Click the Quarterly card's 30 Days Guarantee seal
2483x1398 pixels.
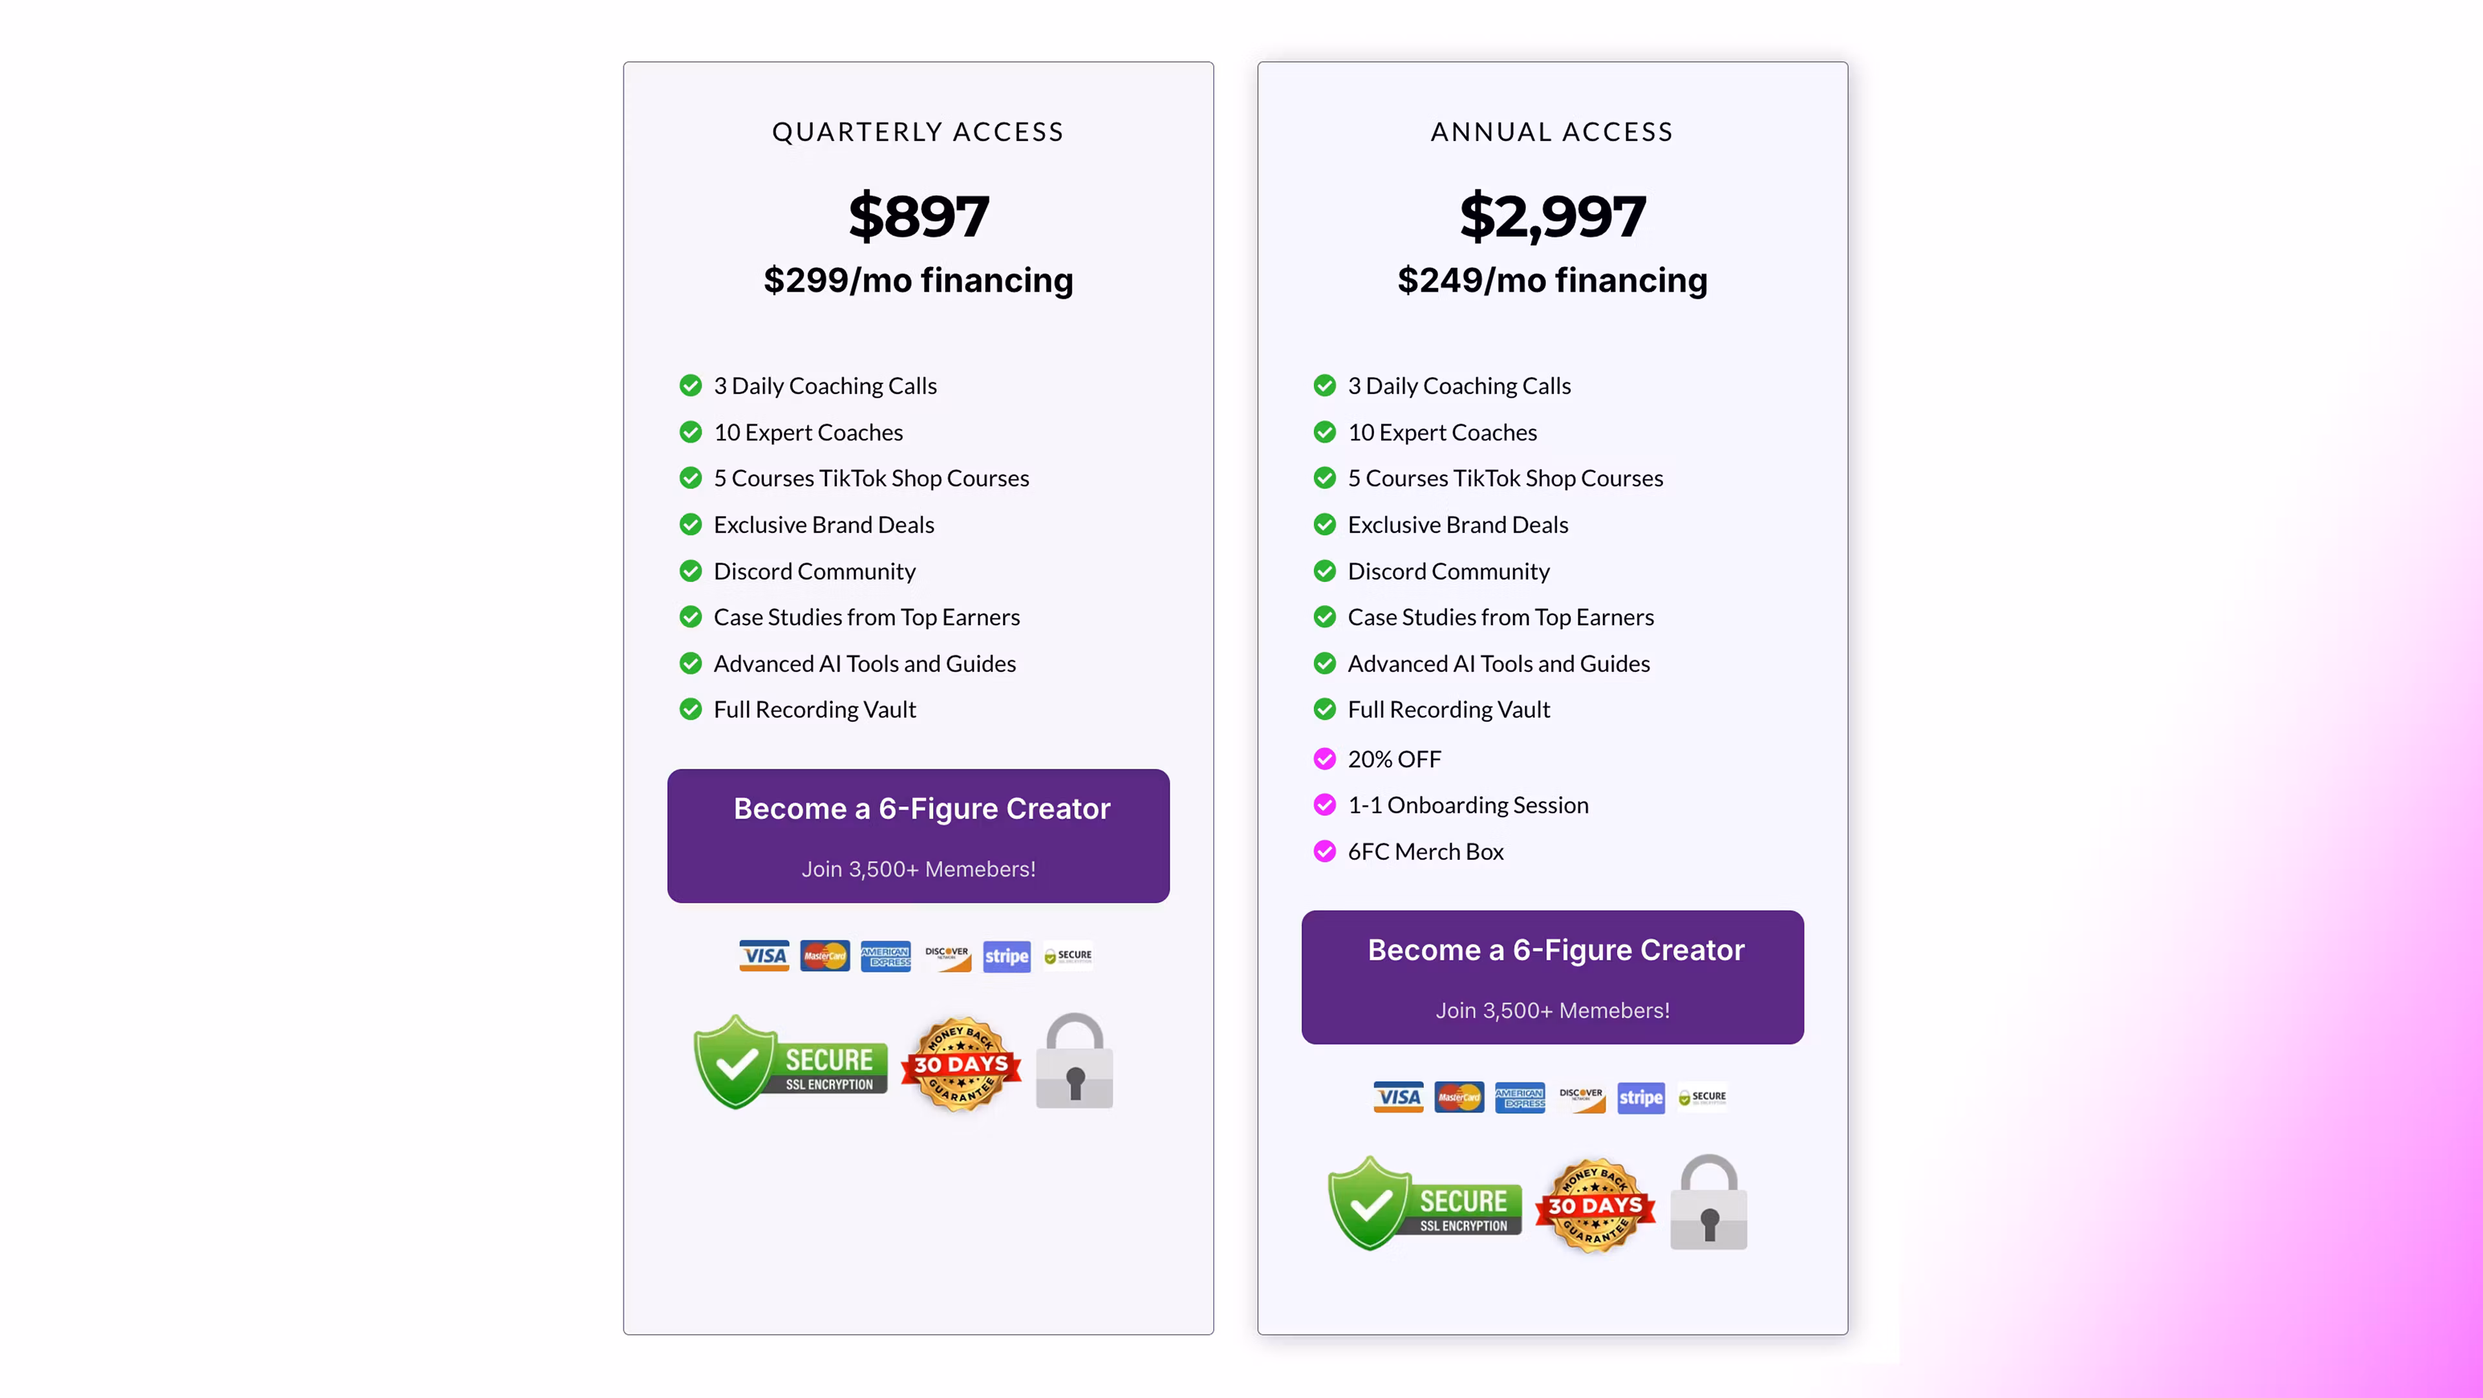pos(961,1064)
